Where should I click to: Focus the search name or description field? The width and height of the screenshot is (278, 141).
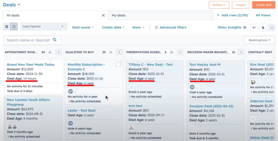[x=28, y=40]
